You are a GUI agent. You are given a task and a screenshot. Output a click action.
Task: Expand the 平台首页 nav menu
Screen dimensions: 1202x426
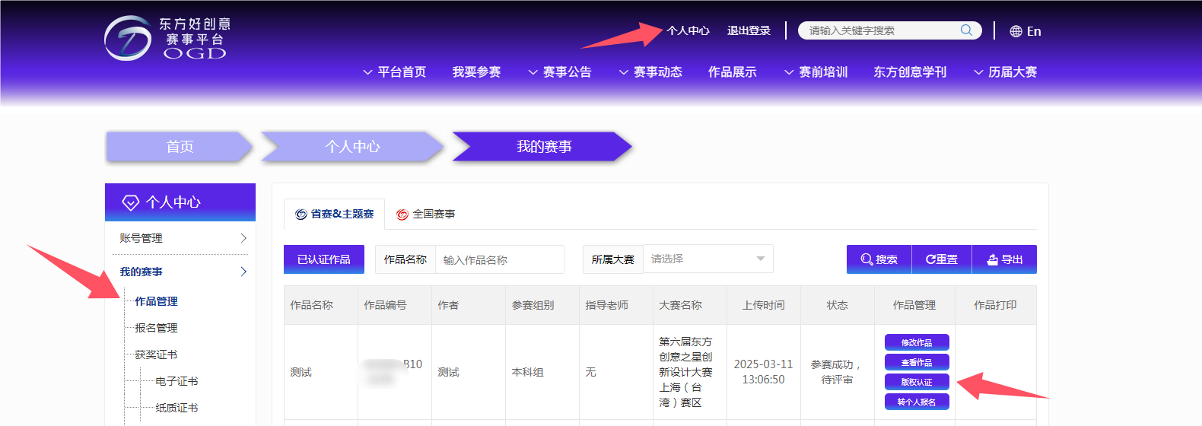tap(394, 72)
